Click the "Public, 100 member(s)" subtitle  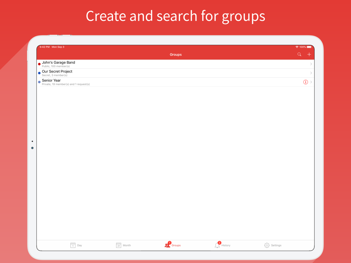point(56,66)
